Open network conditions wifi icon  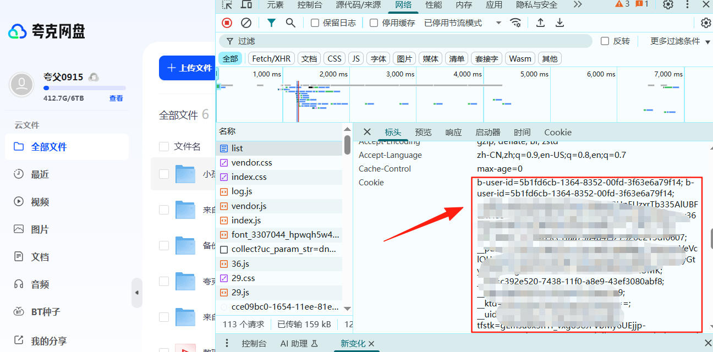515,23
